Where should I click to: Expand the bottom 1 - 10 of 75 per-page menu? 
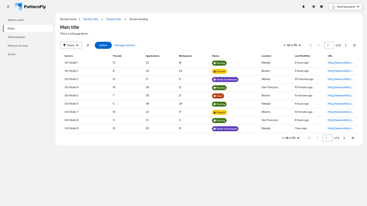[291, 138]
